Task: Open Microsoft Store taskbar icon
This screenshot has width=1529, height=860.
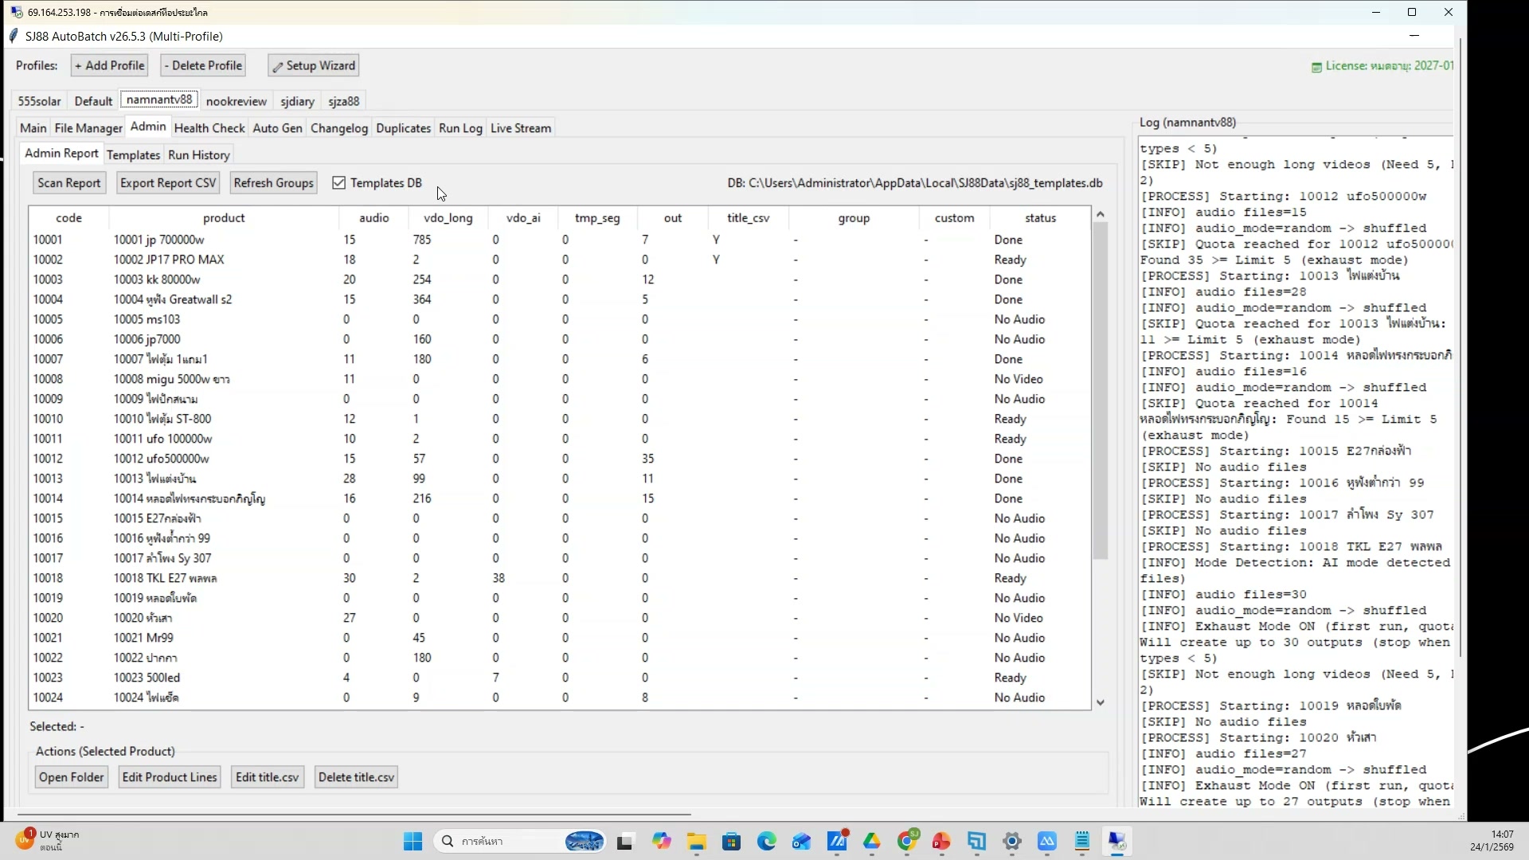Action: click(731, 842)
